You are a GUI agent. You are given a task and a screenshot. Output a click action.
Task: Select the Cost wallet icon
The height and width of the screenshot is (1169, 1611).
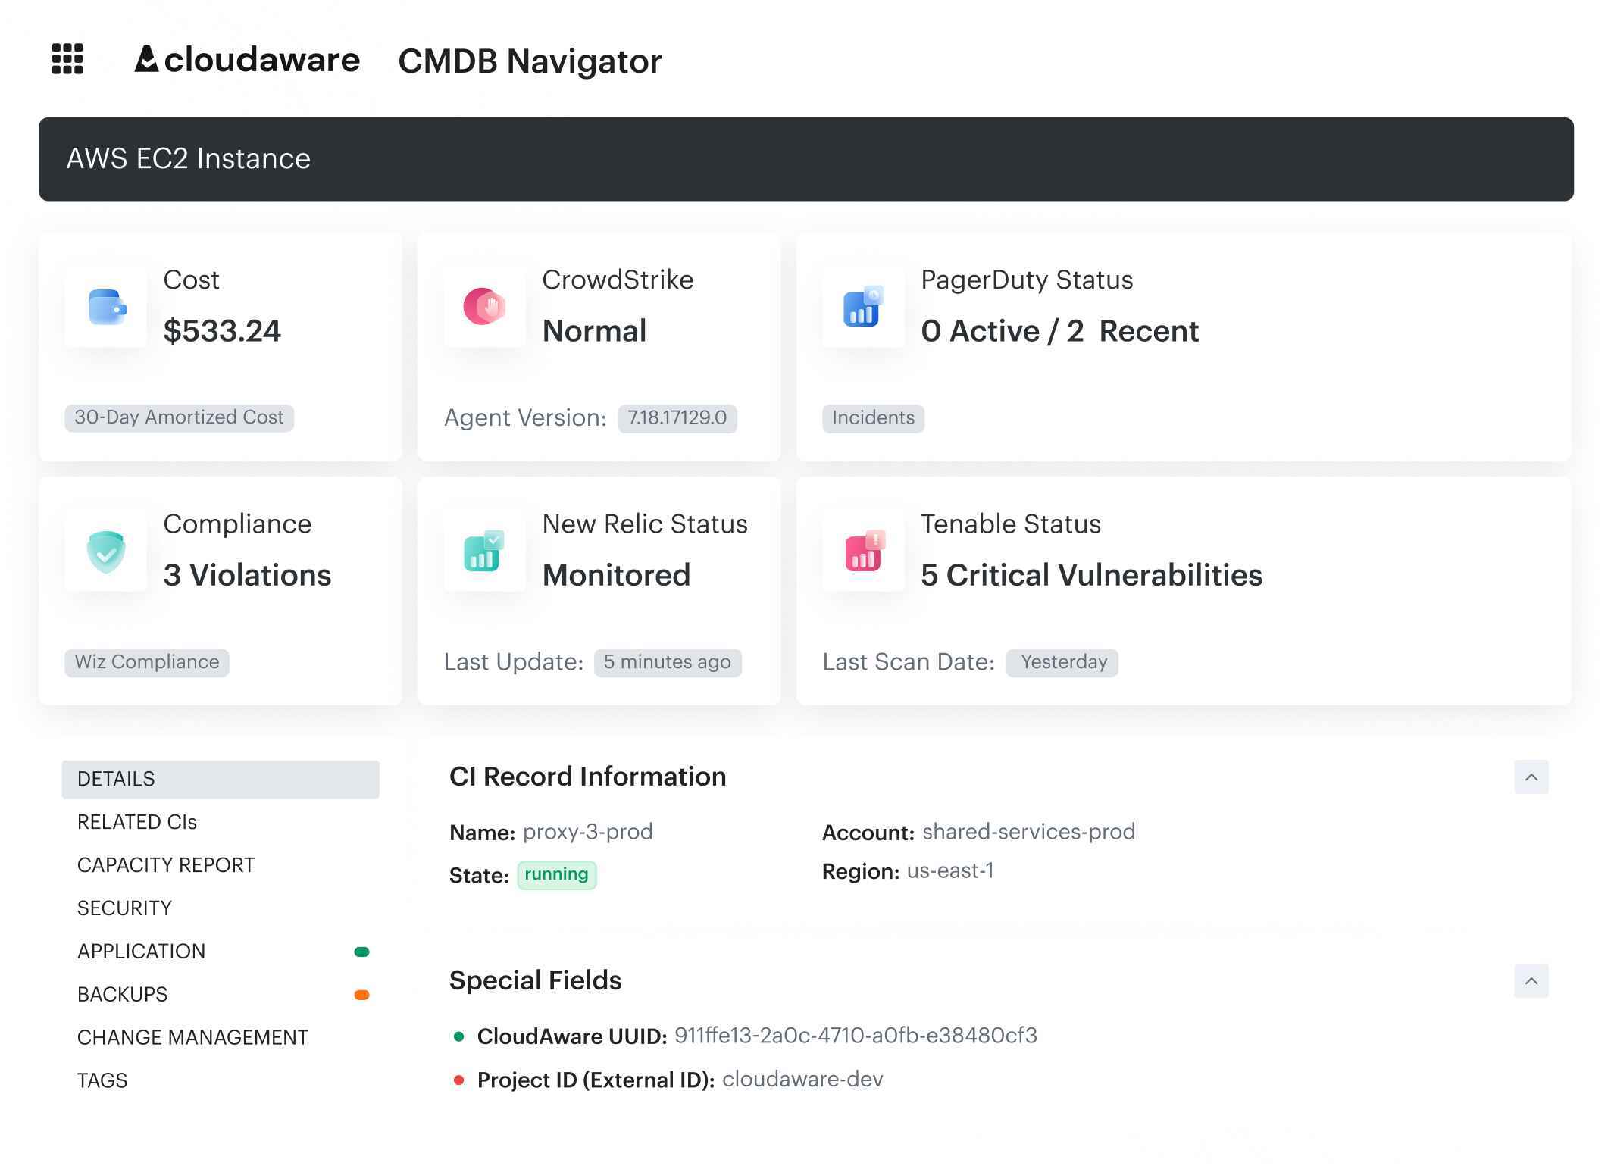click(x=106, y=308)
